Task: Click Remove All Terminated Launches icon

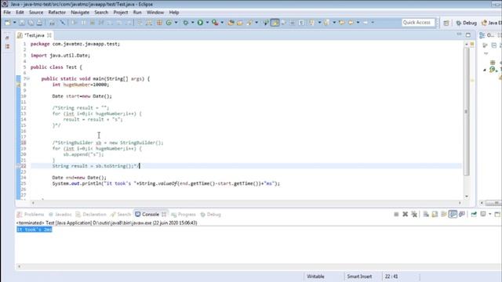Action: click(414, 214)
